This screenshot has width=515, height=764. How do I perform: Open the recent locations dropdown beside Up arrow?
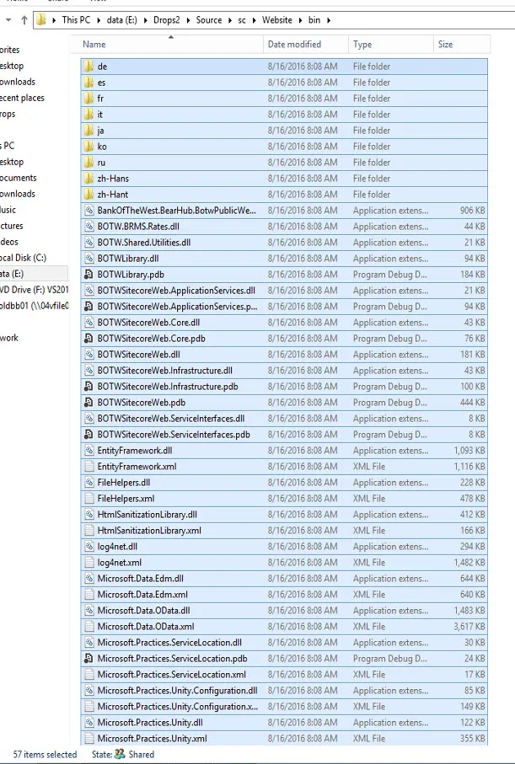[x=8, y=20]
